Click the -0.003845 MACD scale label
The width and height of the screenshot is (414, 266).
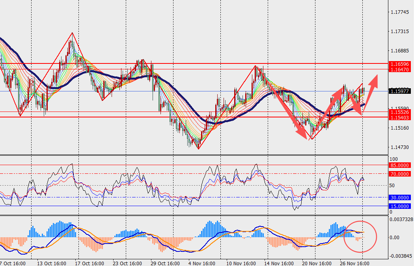tap(401, 256)
